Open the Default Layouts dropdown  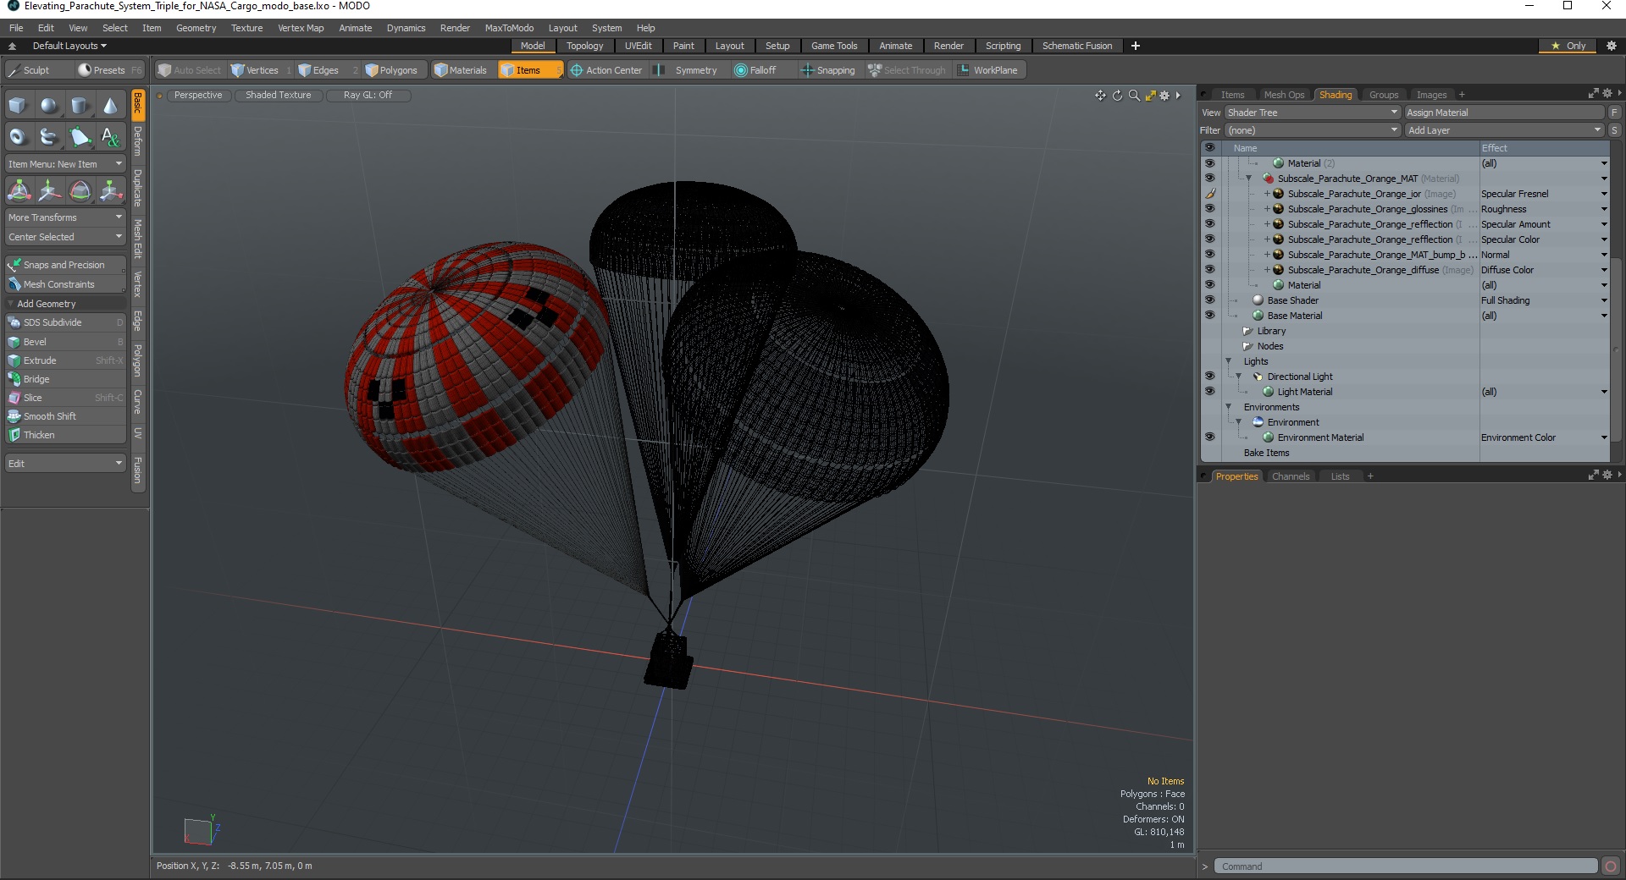[x=69, y=46]
